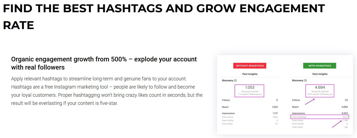Click Impressions 1.117 value in left panel

[x=274, y=113]
